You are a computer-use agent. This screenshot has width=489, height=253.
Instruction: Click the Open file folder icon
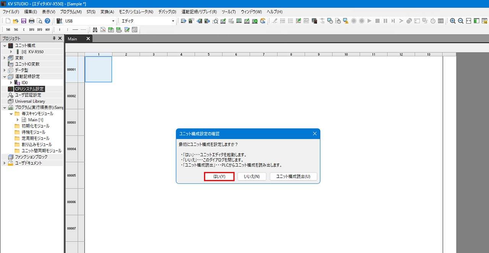tap(16, 21)
